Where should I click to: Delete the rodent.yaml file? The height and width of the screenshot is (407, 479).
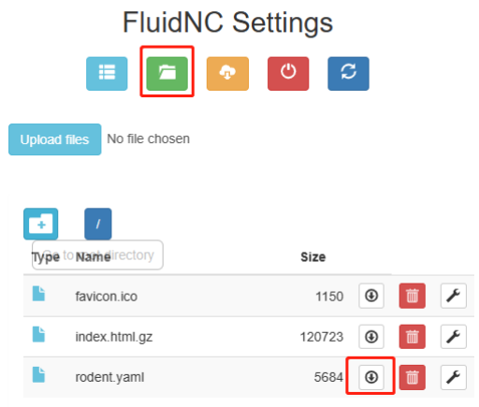(413, 377)
